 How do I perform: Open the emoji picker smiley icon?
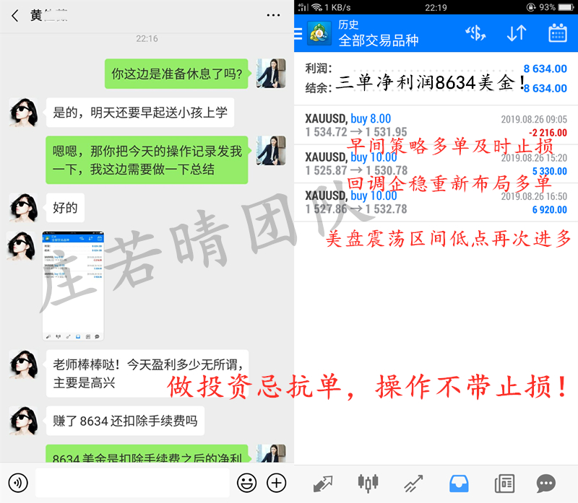247,482
